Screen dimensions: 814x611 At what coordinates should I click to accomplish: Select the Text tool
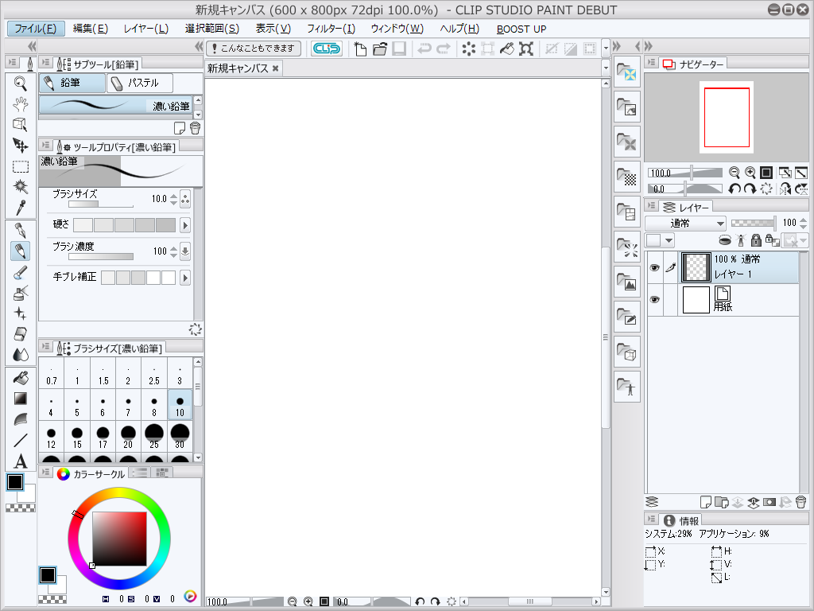pyautogui.click(x=20, y=460)
